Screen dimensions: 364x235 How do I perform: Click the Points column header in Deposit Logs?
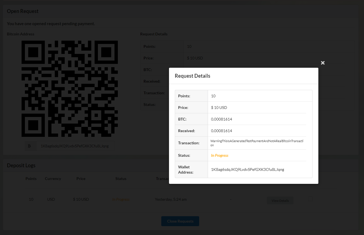(31, 179)
